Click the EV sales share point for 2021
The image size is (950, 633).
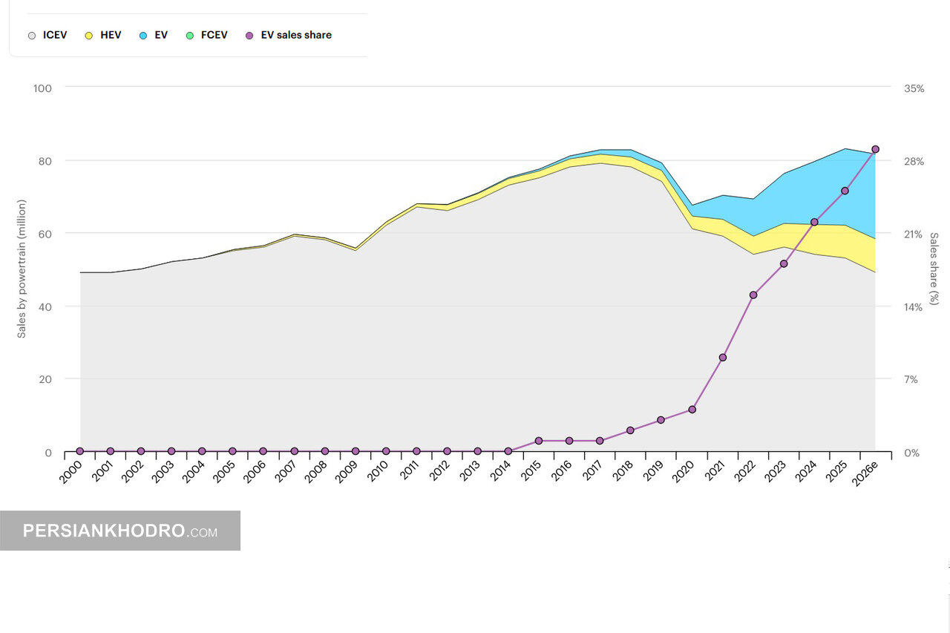(x=722, y=357)
